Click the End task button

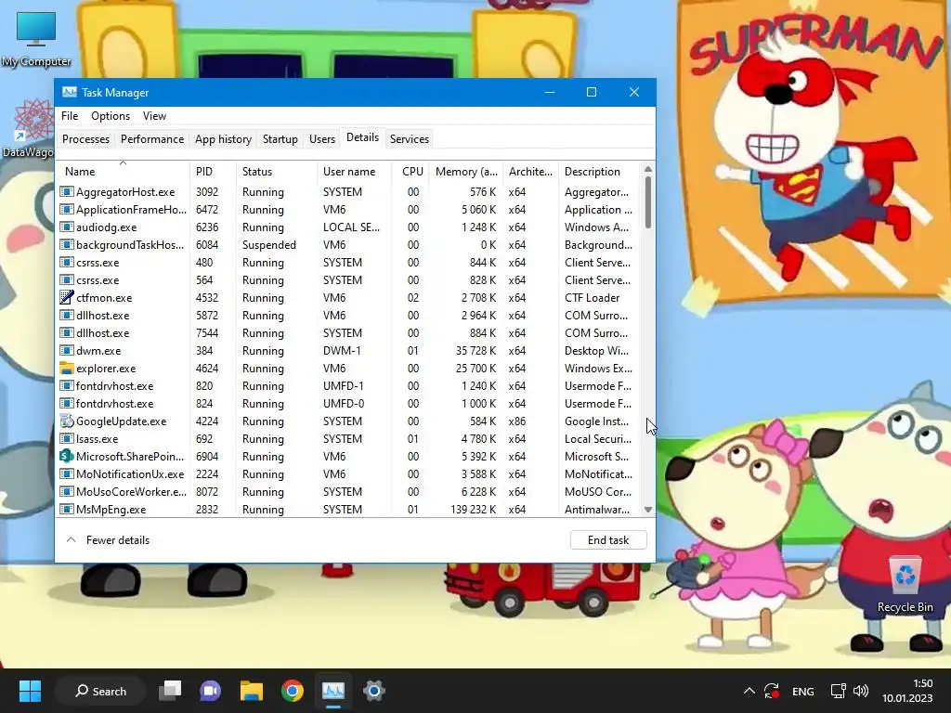pyautogui.click(x=608, y=540)
